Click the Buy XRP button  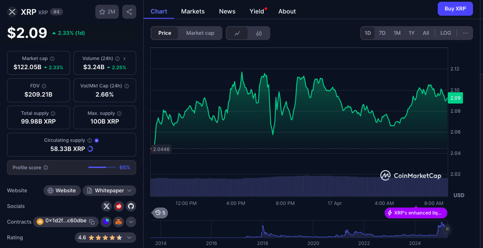(455, 9)
